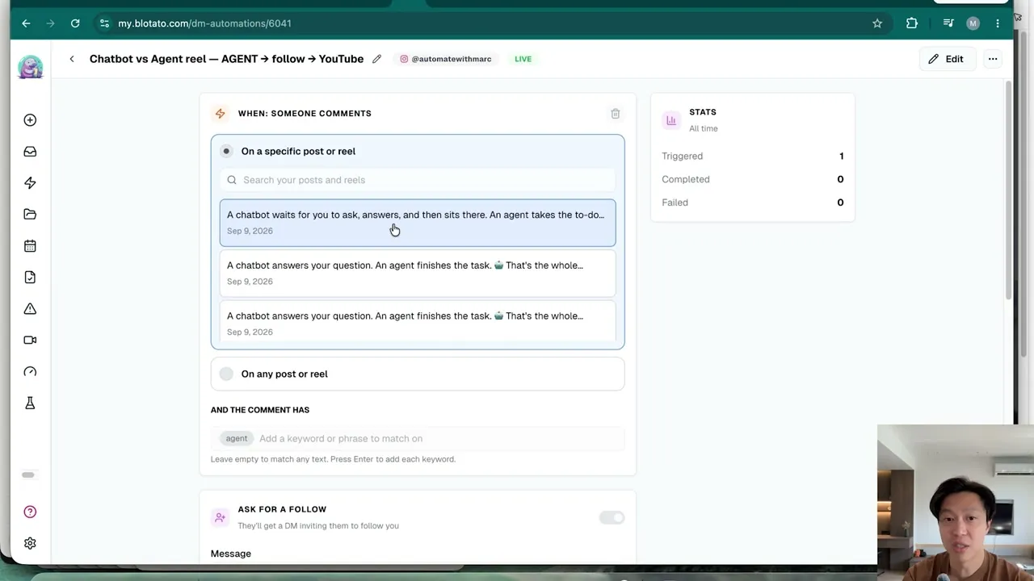Open the settings gear icon in sidebar
This screenshot has width=1034, height=581.
click(x=30, y=544)
